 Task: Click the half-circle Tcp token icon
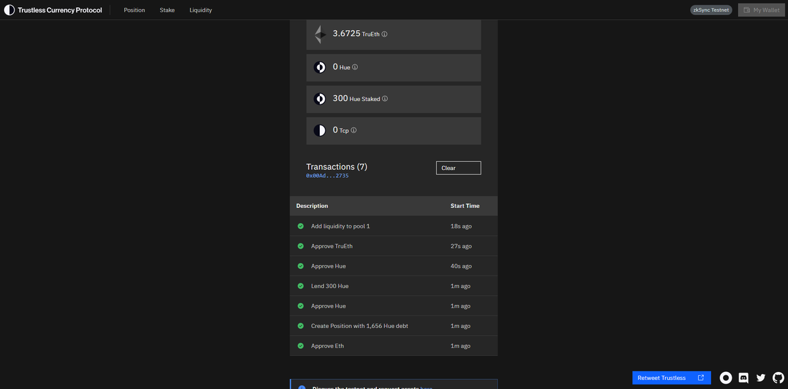320,131
